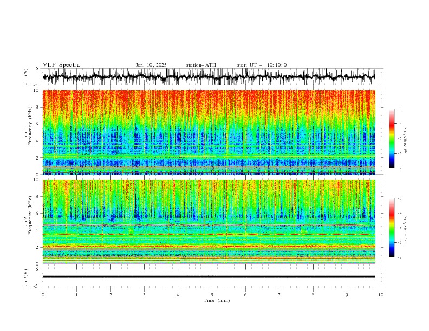The image size is (429, 331).
Task: Click the "7" minute tick on time axis
Action: 279,295
